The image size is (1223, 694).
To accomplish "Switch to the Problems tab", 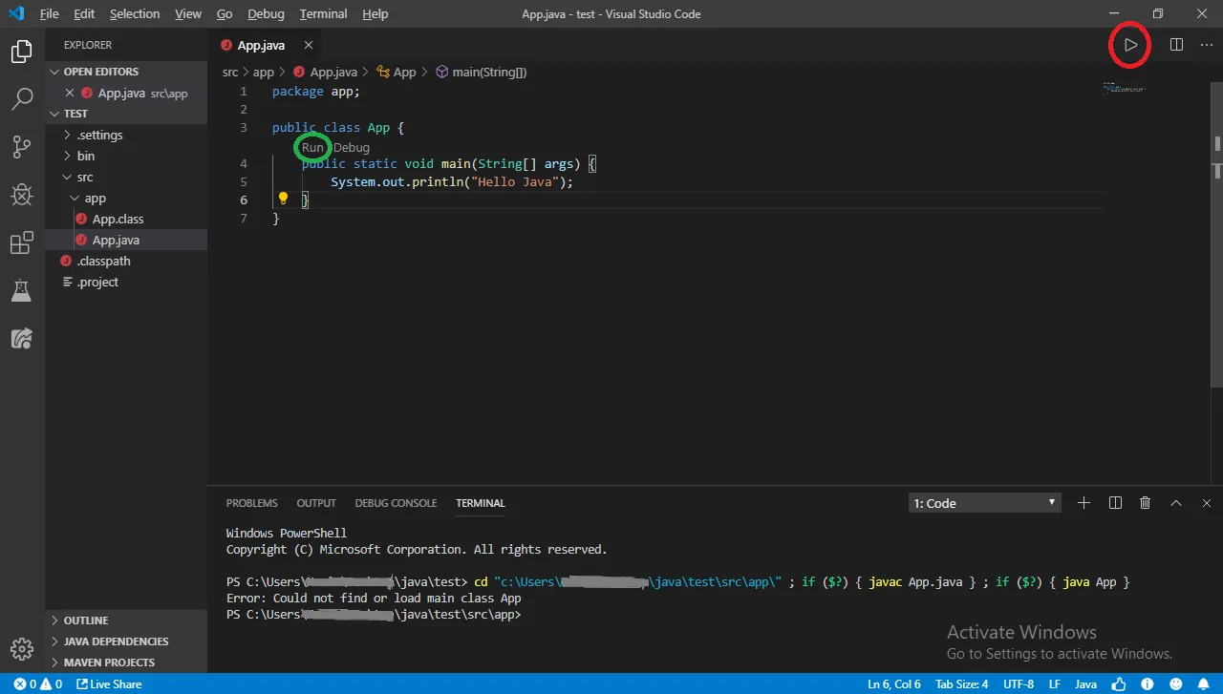I will point(251,503).
